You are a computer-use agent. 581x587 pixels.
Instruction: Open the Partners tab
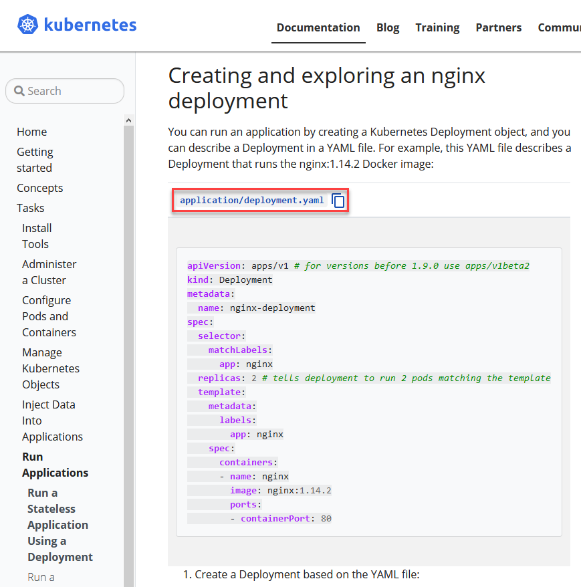pos(499,27)
